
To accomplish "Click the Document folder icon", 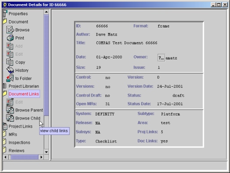I will tap(5, 22).
